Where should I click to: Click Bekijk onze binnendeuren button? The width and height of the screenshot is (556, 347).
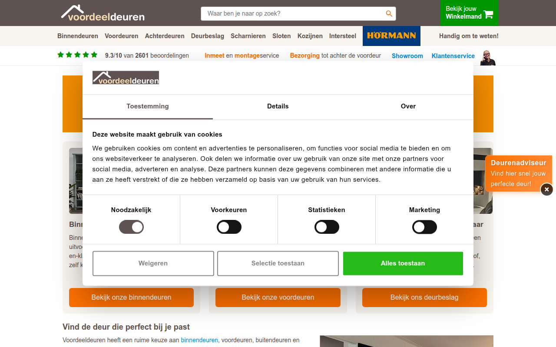tap(131, 298)
